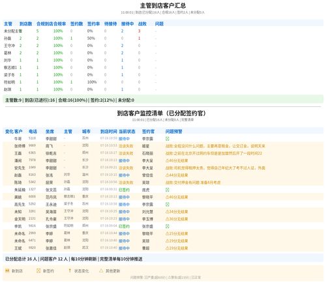This screenshot has width=326, height=292.
Task: Click 坐席 name 范丹凤
Action: point(51,197)
